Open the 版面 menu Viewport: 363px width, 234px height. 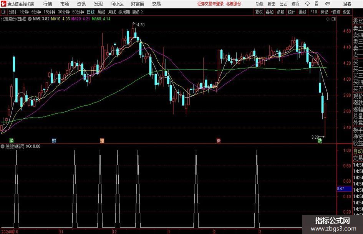coord(271,4)
